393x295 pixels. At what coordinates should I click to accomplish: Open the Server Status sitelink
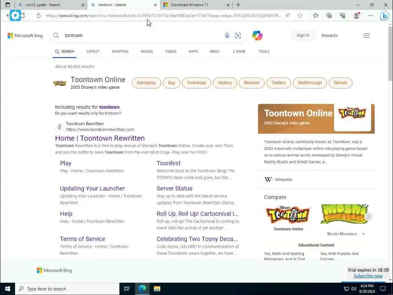(x=175, y=188)
